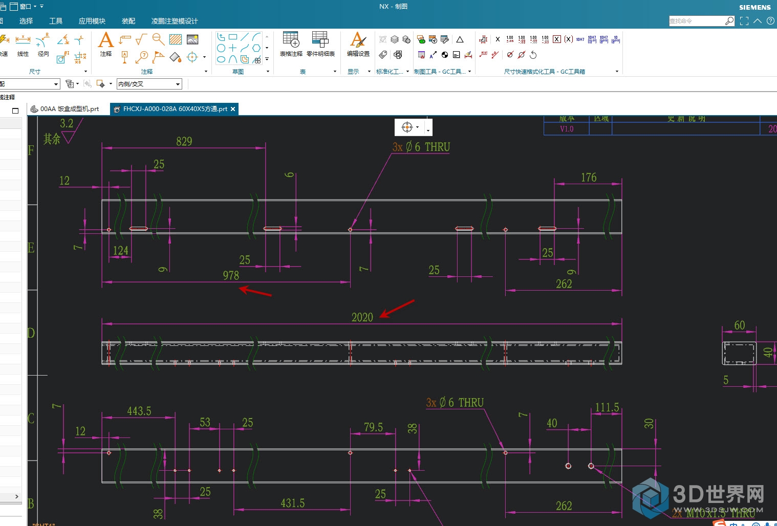Open the help question mark icon
Viewport: 777px width, 526px height.
point(770,21)
